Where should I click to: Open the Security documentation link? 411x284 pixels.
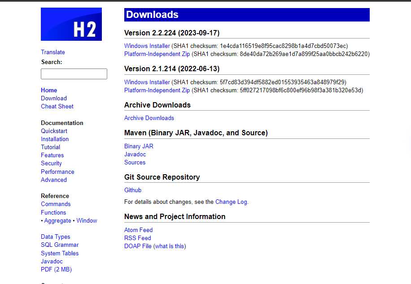pos(51,164)
